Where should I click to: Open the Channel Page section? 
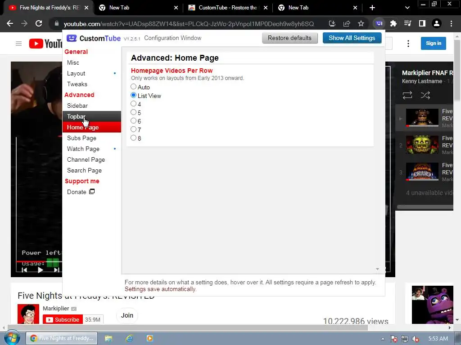click(92, 159)
